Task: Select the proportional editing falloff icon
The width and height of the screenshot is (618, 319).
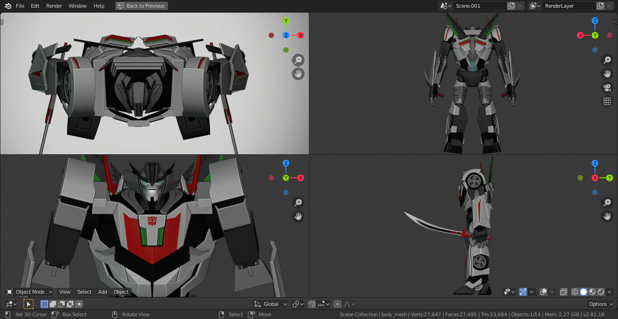Action: (x=348, y=304)
